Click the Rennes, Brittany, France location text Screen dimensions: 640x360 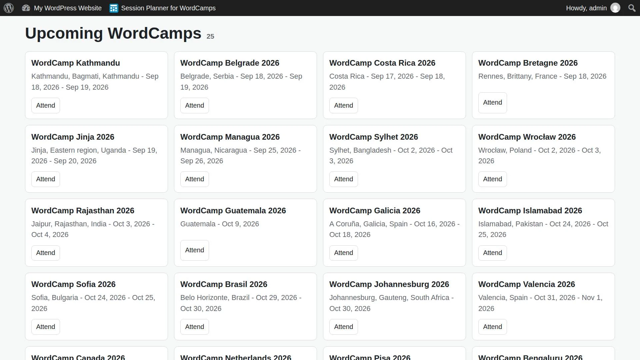[542, 76]
